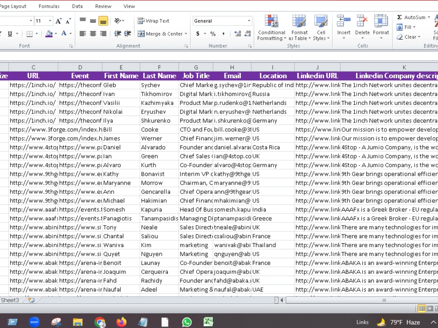Click the horizontal scrollbar thumb
This screenshot has height=328, width=438.
pos(385,300)
